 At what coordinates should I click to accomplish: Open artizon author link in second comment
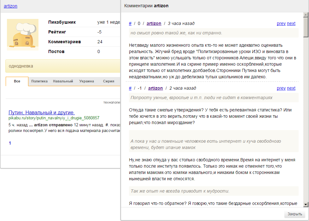tap(155, 88)
